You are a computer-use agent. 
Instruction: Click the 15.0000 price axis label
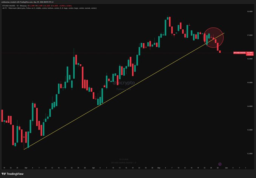[x=250, y=82]
